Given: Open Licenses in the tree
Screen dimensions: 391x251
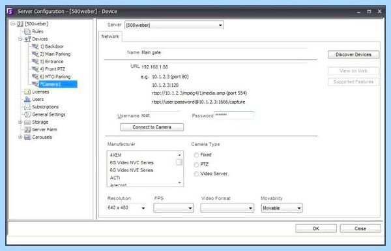Looking at the screenshot, I should (x=40, y=92).
